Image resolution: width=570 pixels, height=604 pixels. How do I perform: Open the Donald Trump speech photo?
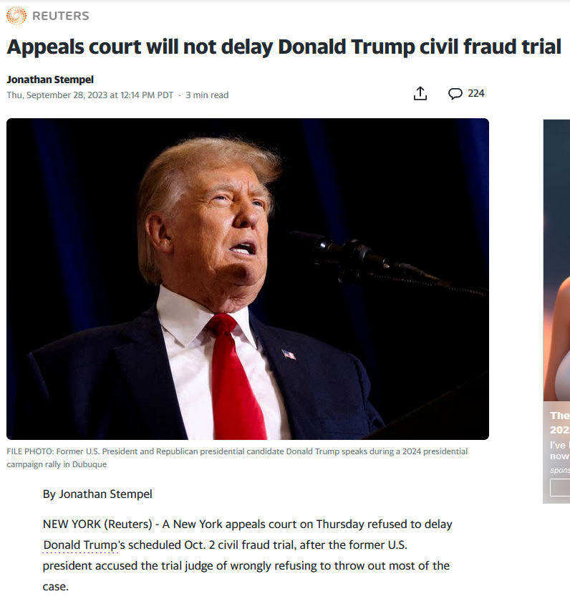(248, 279)
